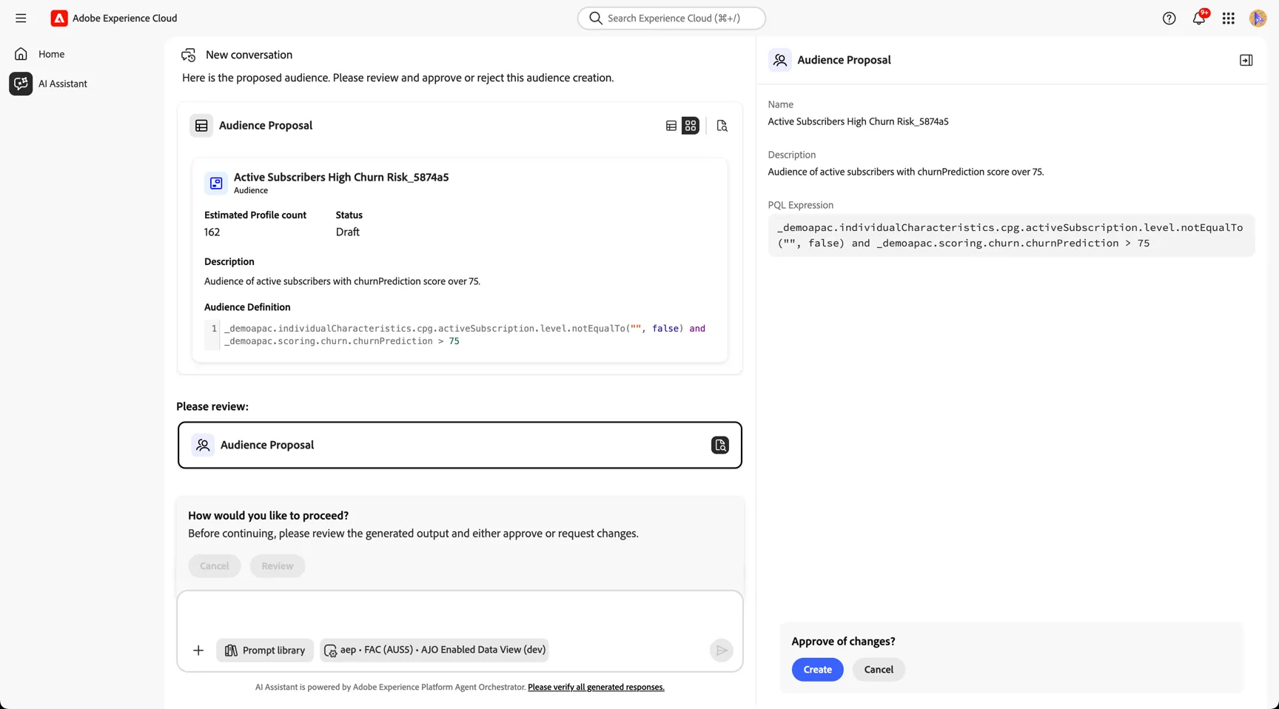Switch Audience Proposal to card view
The height and width of the screenshot is (709, 1279).
[691, 126]
